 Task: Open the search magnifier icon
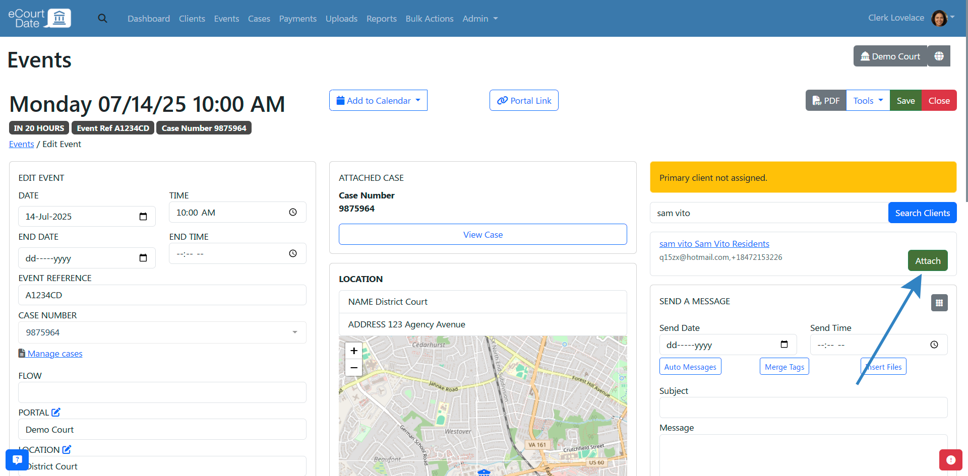point(102,19)
